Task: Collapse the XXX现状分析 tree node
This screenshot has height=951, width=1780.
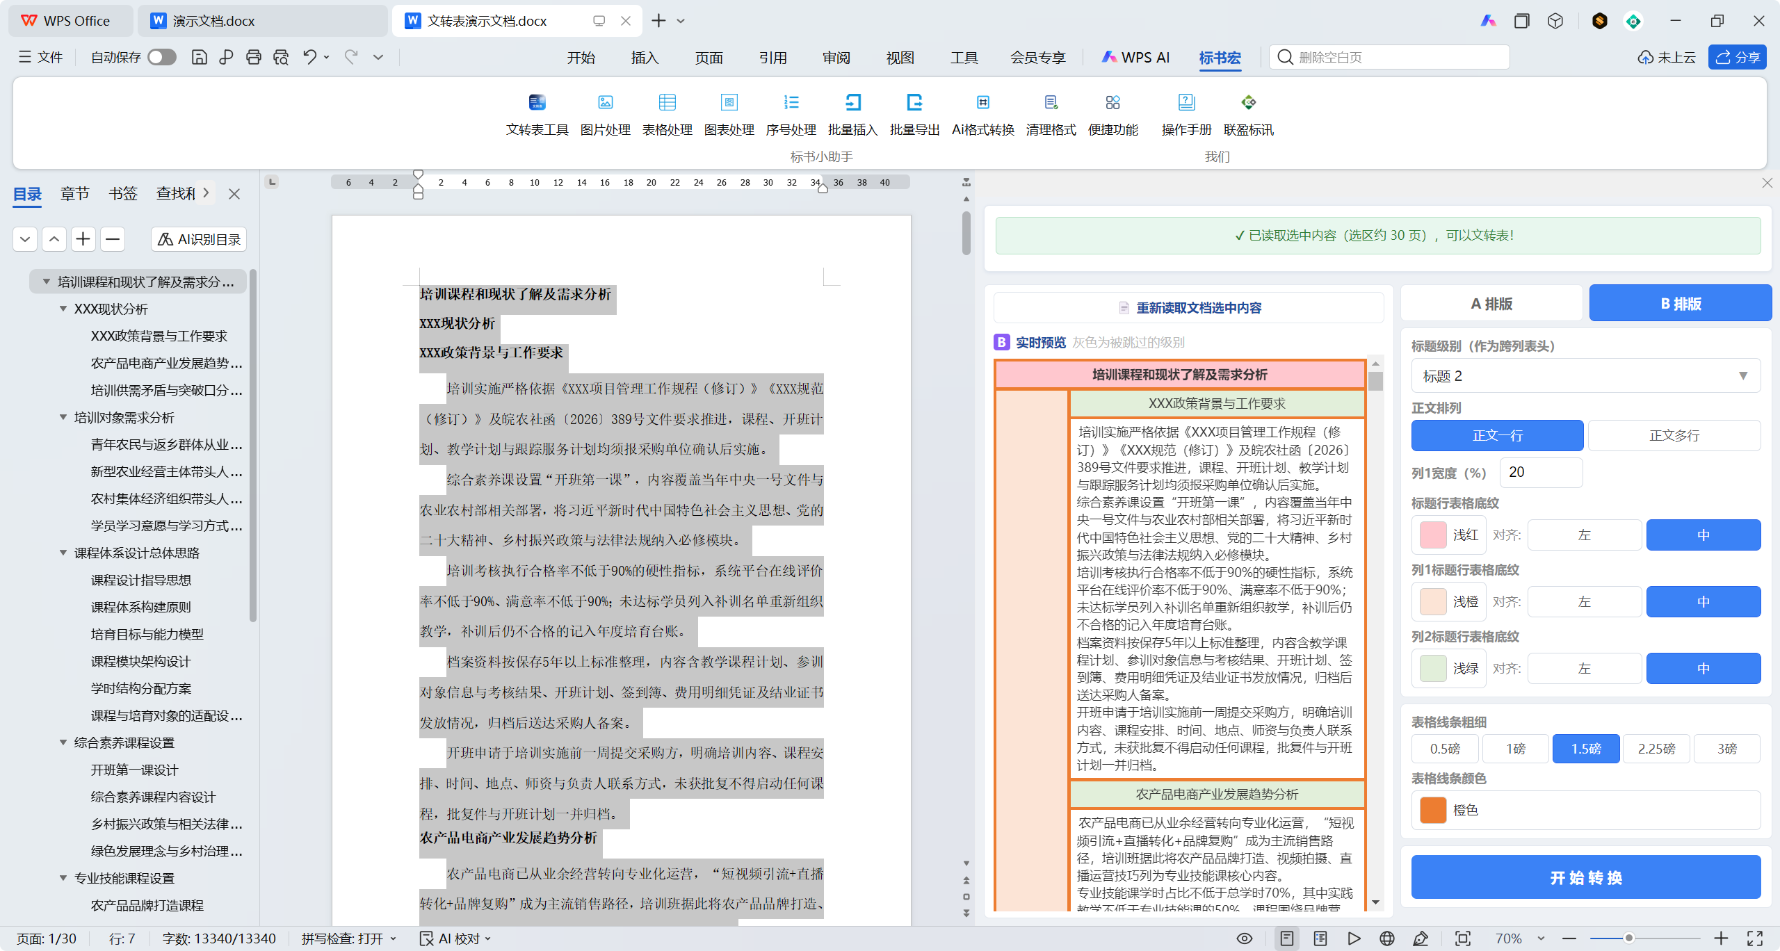Action: click(x=63, y=309)
